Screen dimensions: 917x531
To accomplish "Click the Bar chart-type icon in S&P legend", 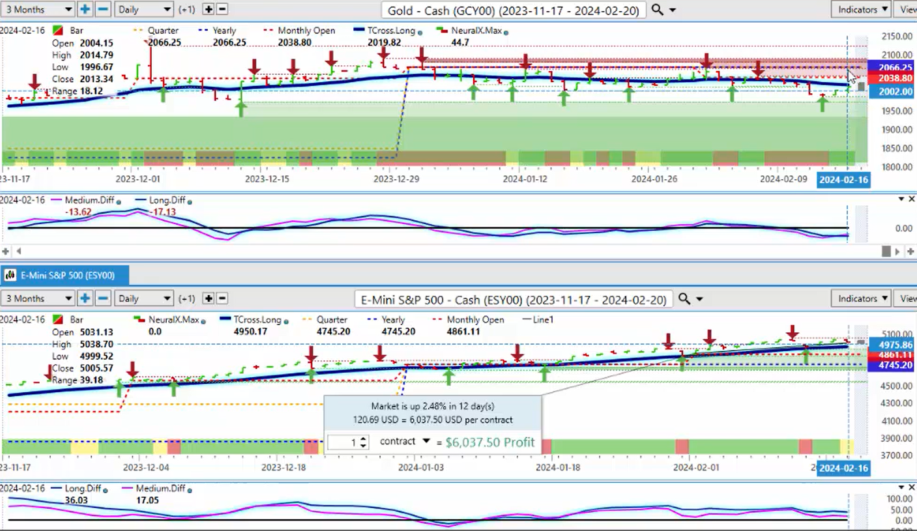I will [x=58, y=320].
